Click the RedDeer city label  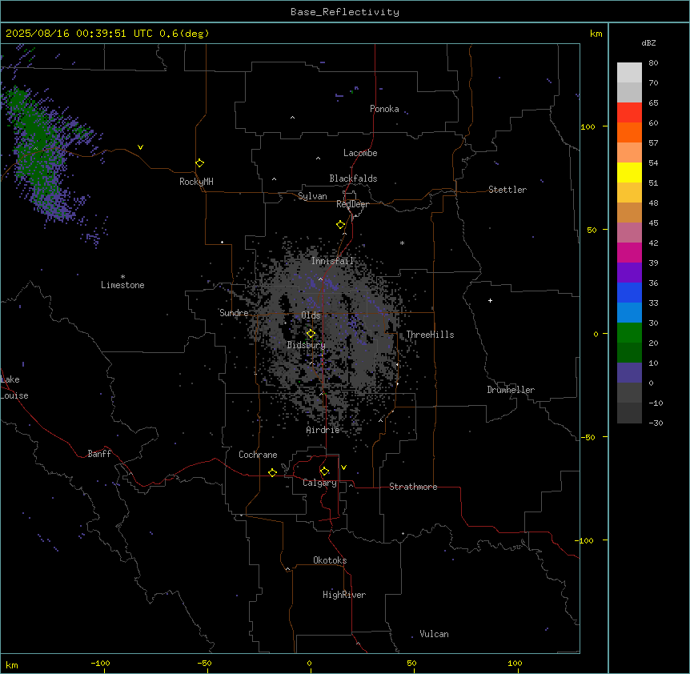click(x=352, y=204)
